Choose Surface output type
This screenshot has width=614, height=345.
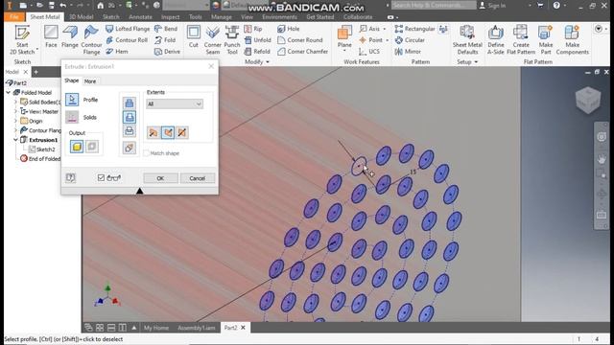(92, 147)
